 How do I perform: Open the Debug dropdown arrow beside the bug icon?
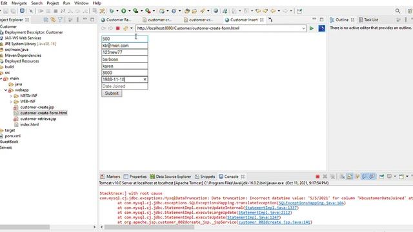117,11
